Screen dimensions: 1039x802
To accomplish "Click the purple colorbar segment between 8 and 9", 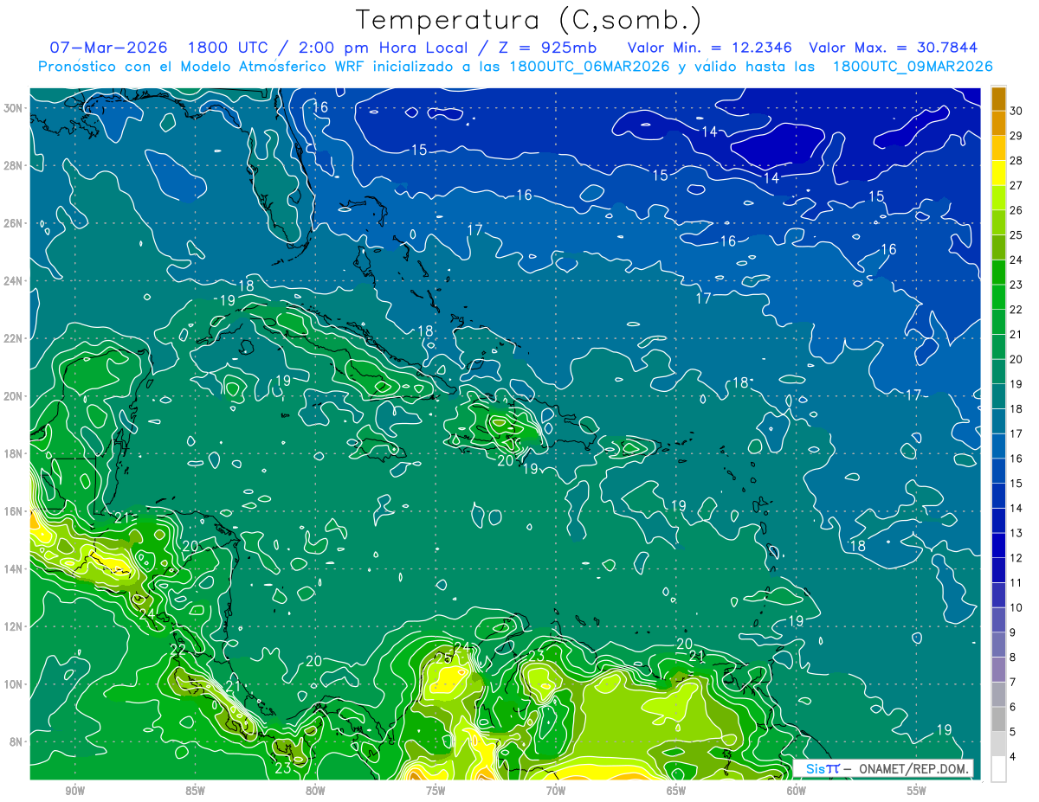I will point(998,645).
